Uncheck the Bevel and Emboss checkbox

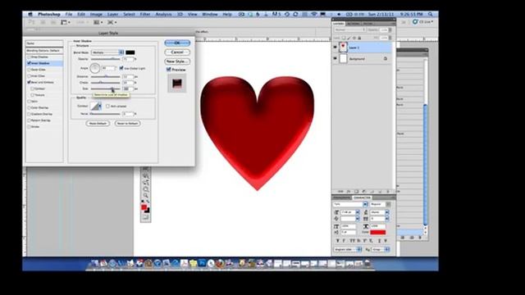click(x=30, y=82)
